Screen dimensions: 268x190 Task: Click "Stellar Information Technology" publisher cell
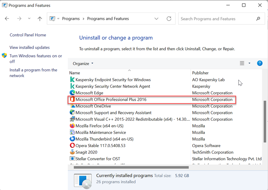pos(227,159)
